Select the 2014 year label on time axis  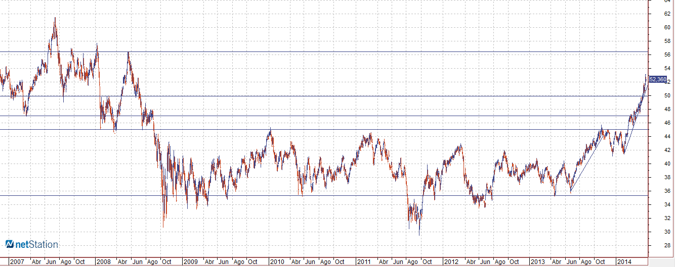click(x=624, y=262)
